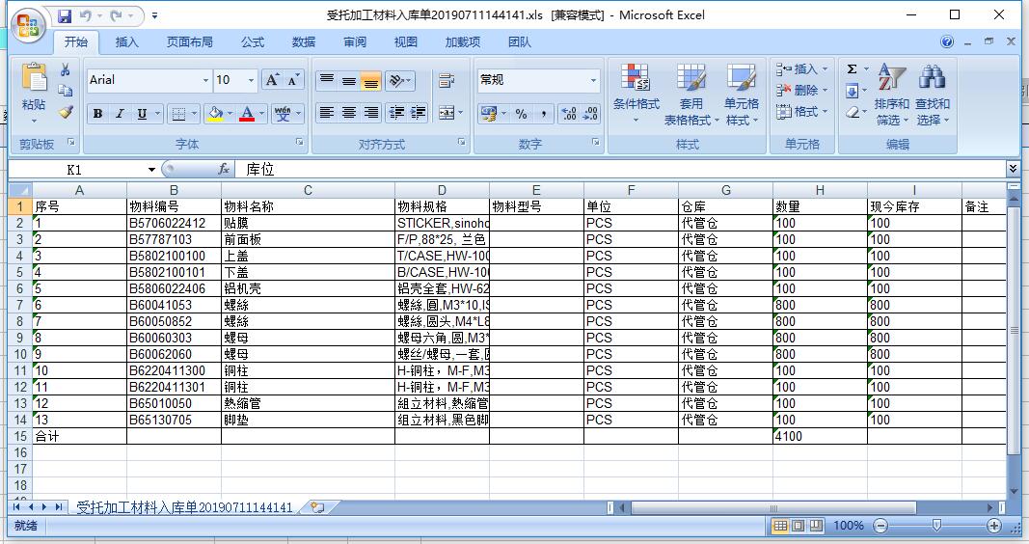The height and width of the screenshot is (544, 1029).
Task: Click the Center text alignment icon
Action: pyautogui.click(x=348, y=113)
